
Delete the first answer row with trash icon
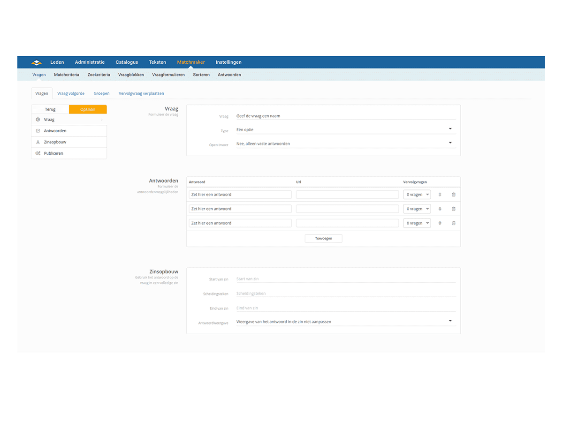pyautogui.click(x=453, y=195)
